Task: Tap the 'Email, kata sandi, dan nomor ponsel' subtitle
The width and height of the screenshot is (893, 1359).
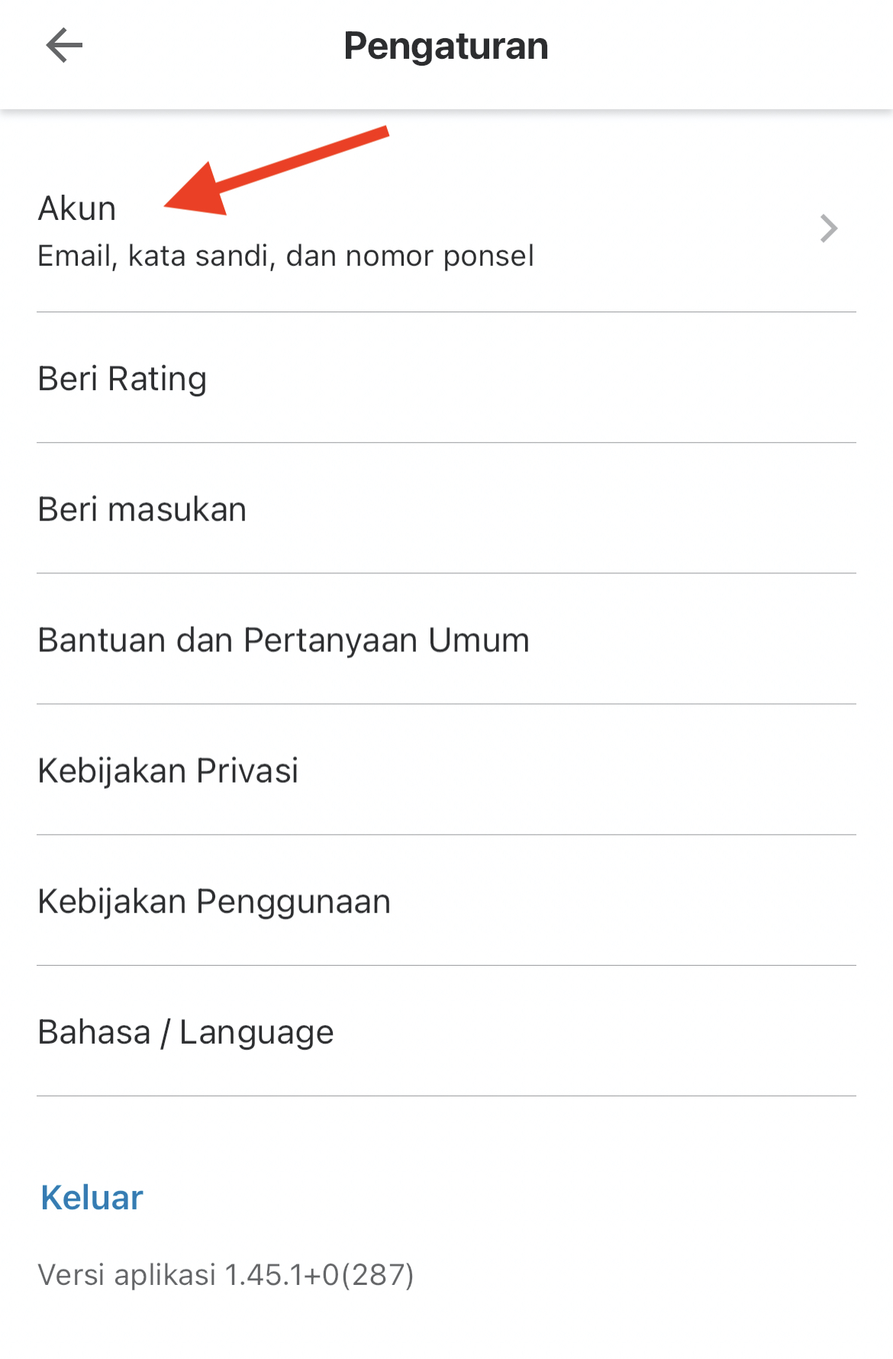Action: pyautogui.click(x=285, y=257)
